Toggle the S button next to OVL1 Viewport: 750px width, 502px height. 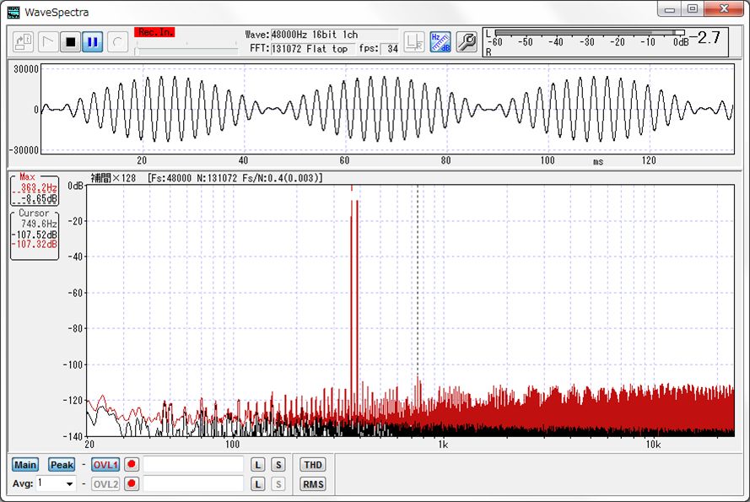click(x=277, y=464)
